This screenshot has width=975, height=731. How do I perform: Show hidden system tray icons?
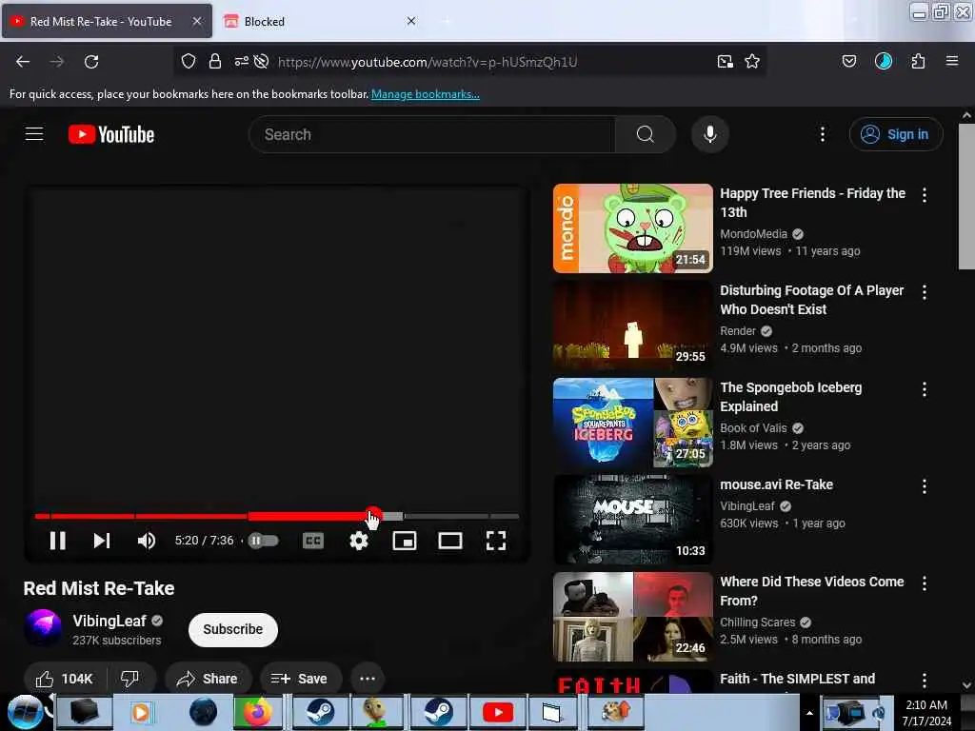(809, 713)
